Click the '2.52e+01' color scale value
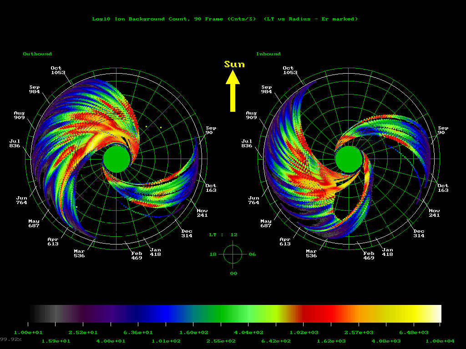Screen dimensions: 466x349 coord(83,333)
